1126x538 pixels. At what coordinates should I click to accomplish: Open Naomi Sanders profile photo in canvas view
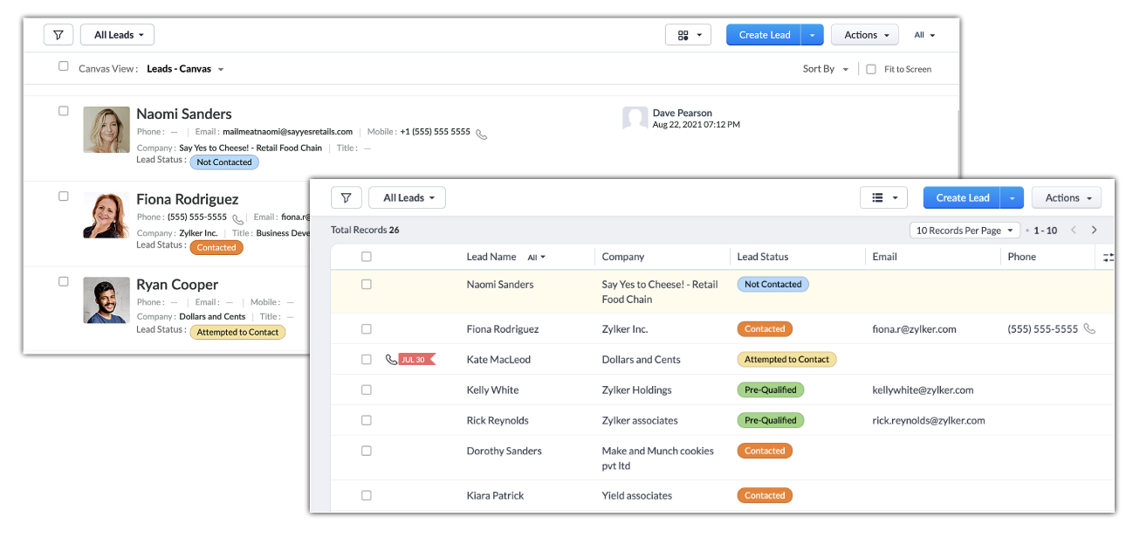click(106, 130)
